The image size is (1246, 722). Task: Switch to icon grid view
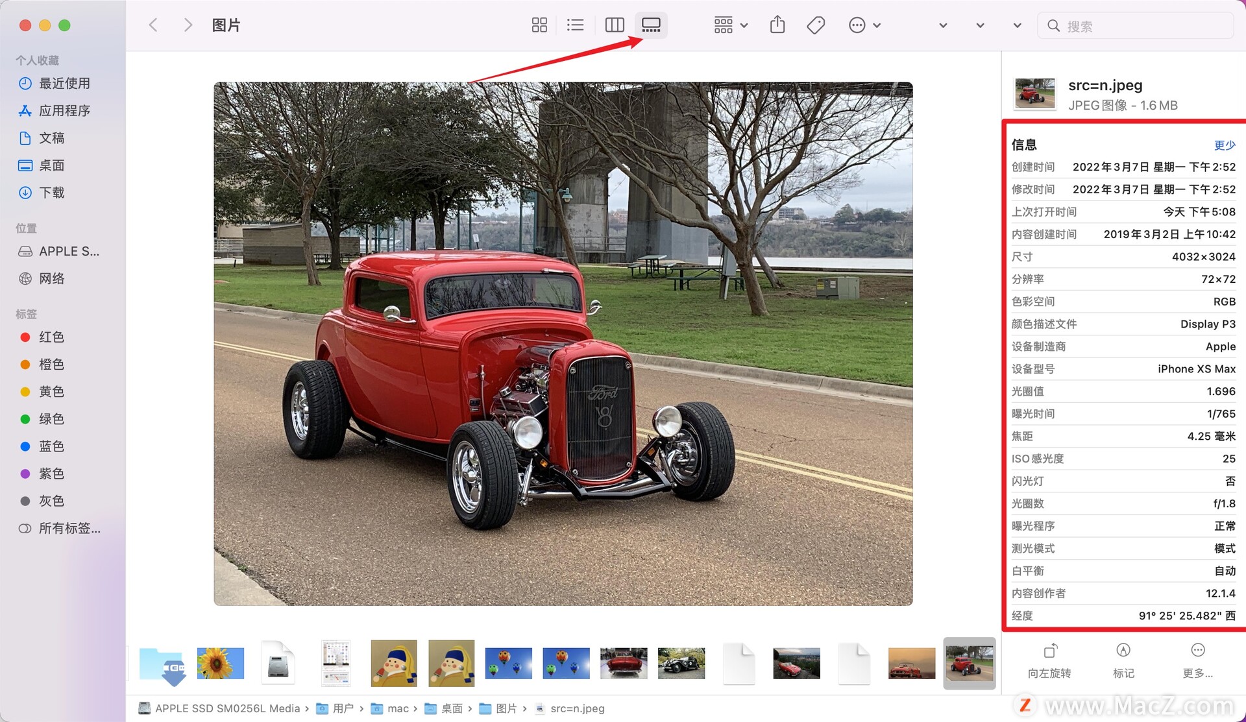(539, 25)
